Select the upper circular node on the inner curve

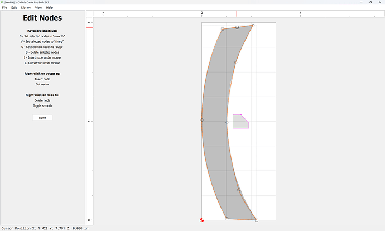235,62
